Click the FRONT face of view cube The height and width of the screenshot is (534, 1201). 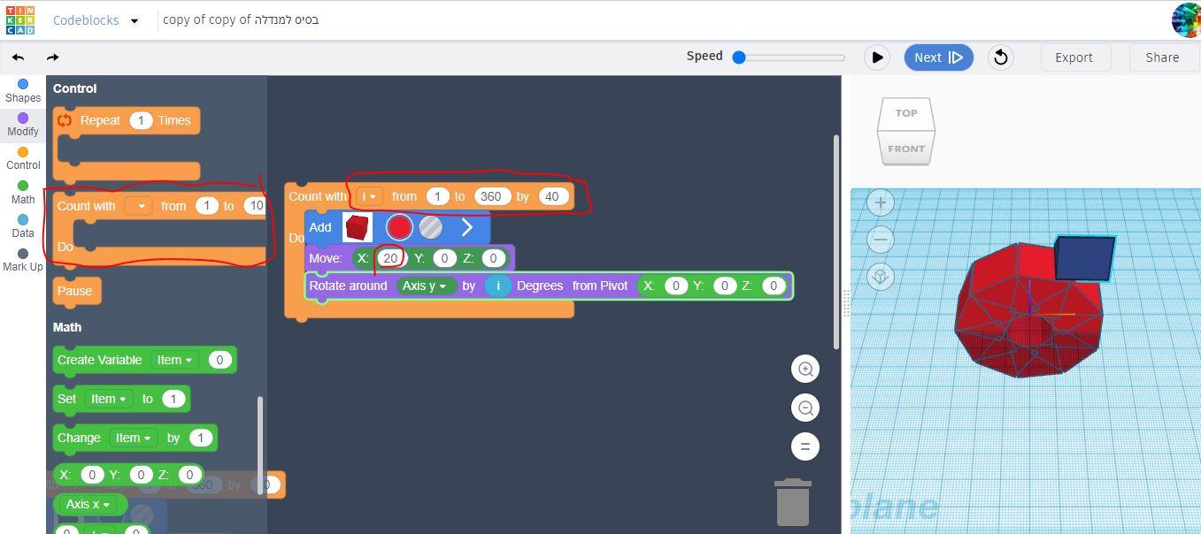[906, 149]
